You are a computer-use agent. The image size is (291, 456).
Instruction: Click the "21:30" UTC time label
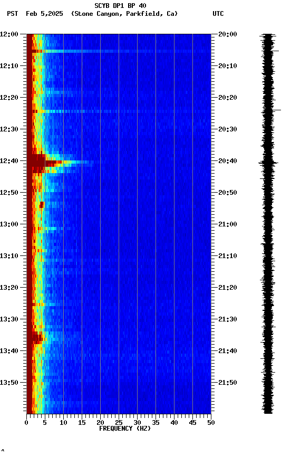click(228, 319)
